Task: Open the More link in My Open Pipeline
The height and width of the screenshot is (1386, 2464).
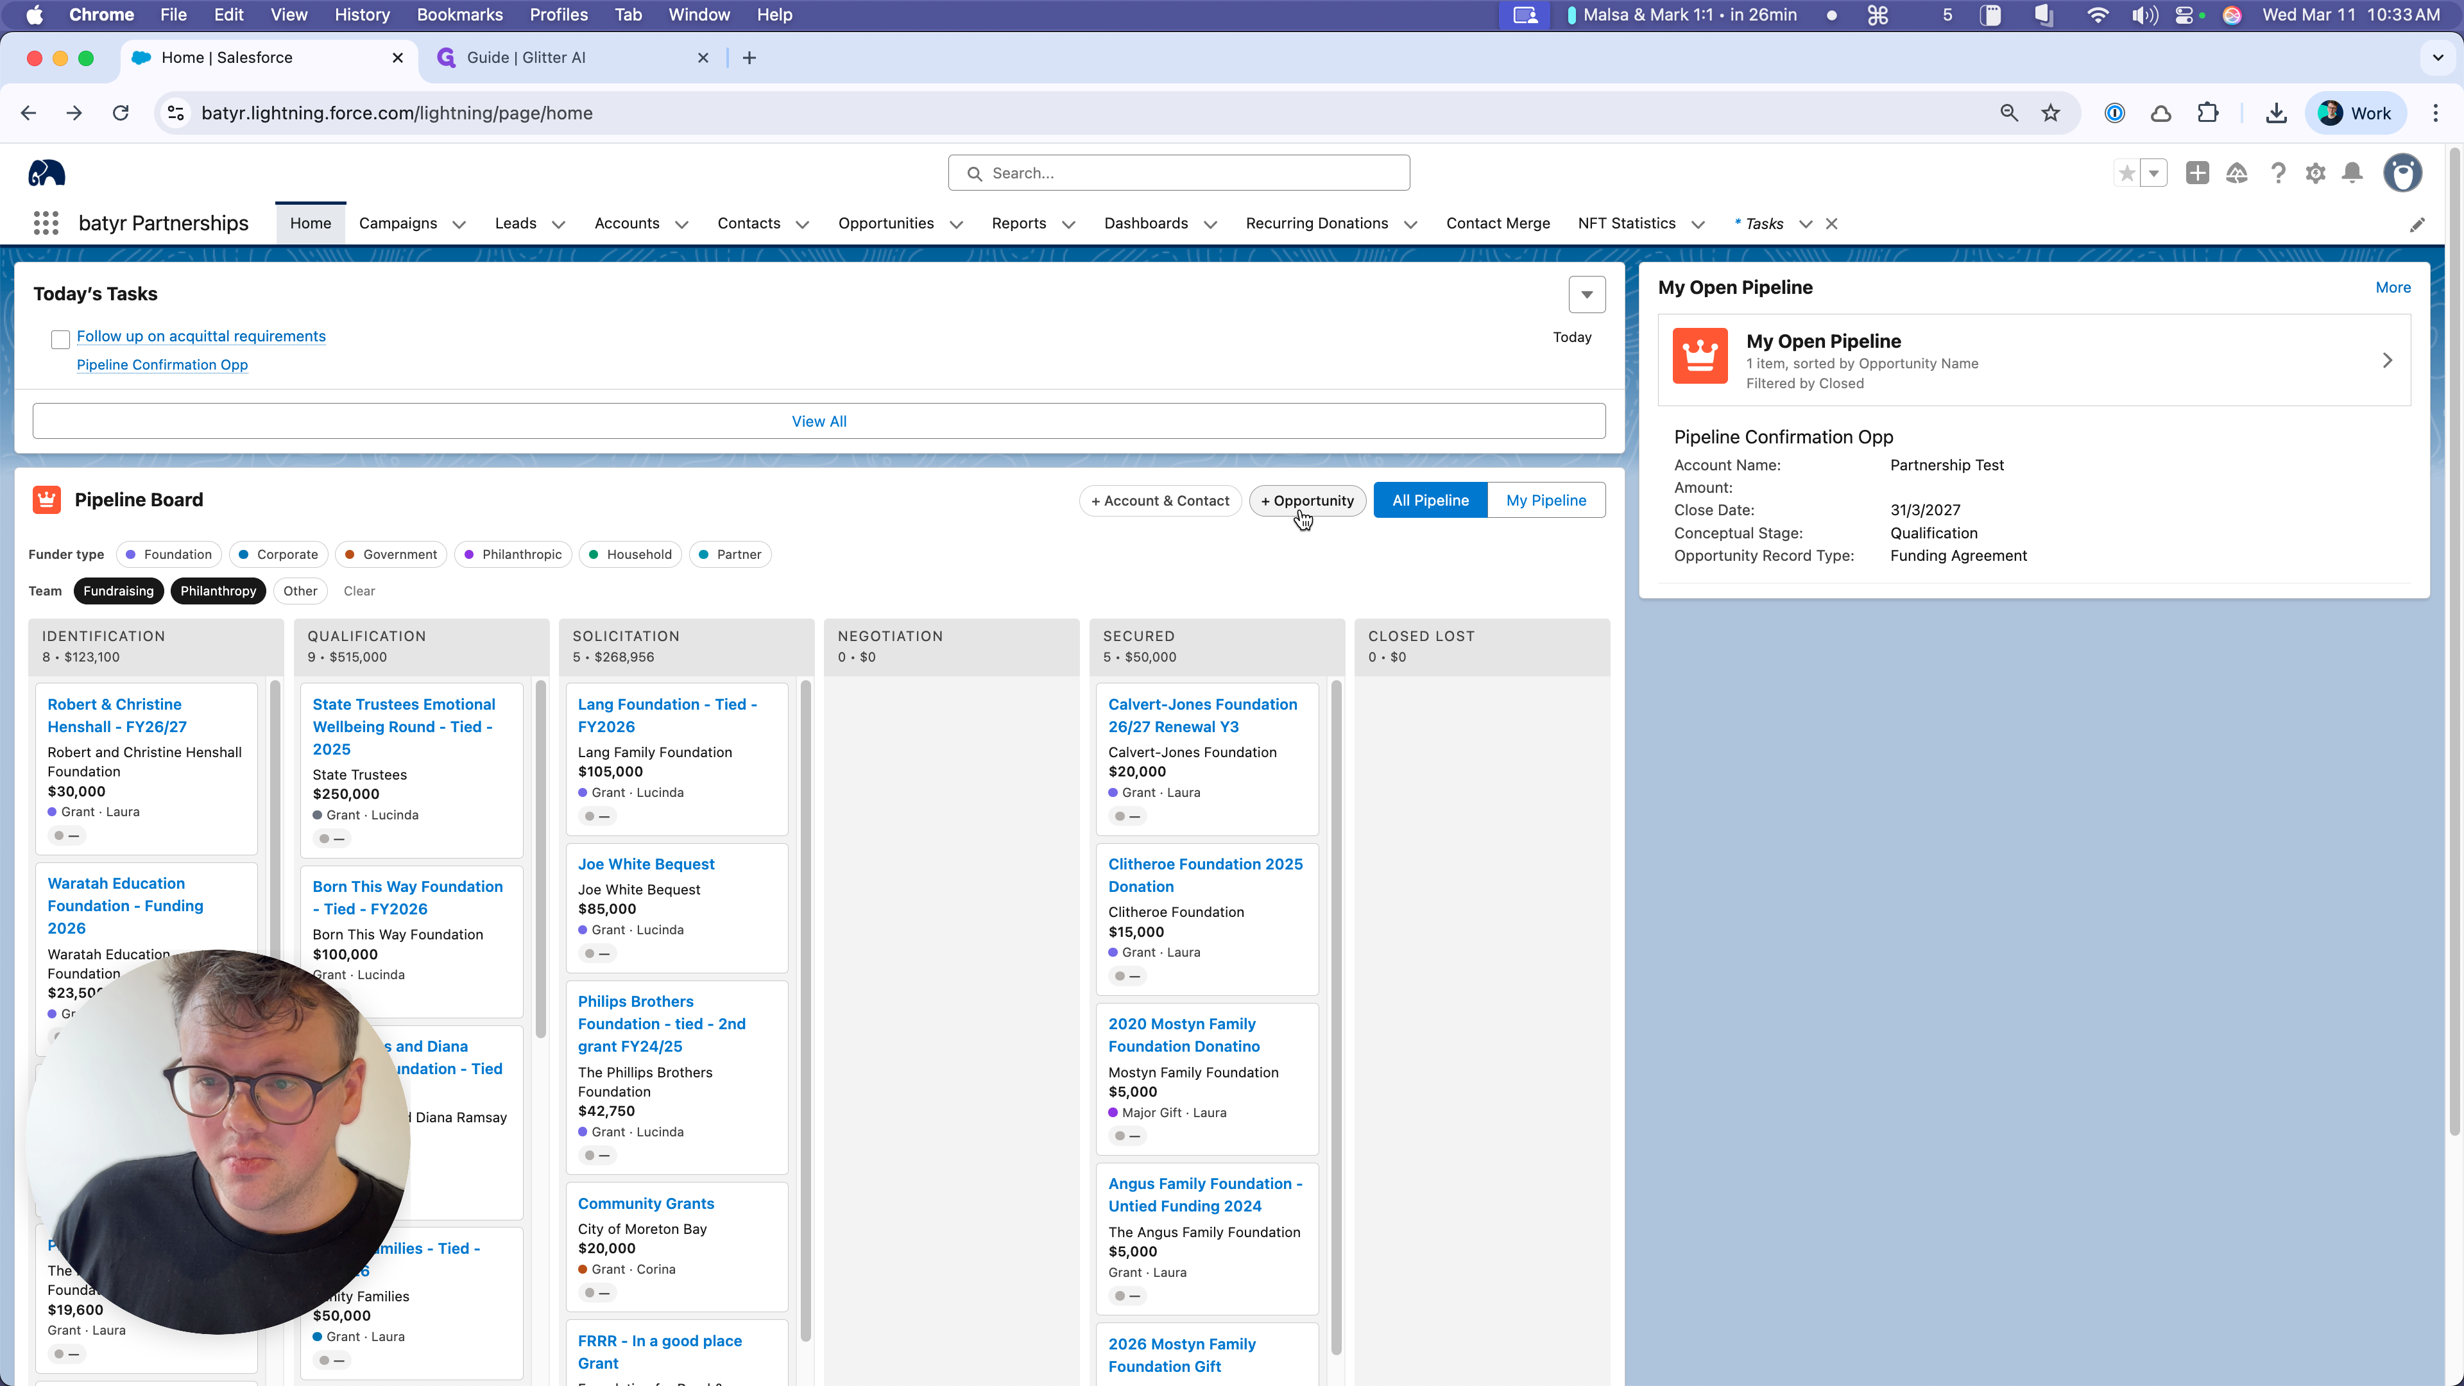Action: coord(2392,288)
